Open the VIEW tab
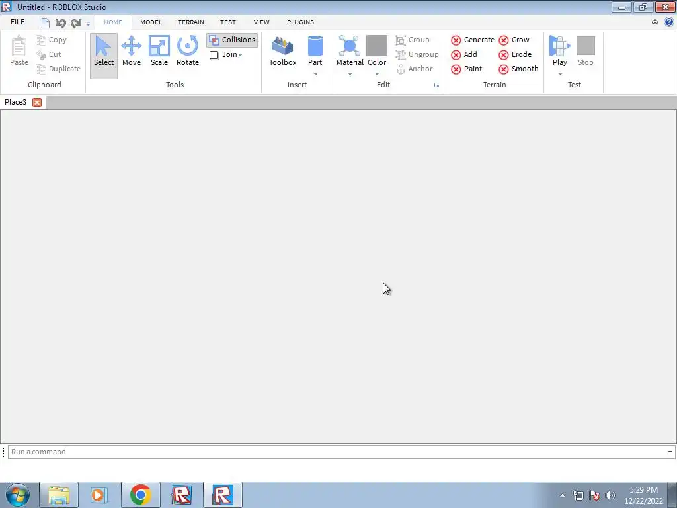This screenshot has height=508, width=677. 261,22
